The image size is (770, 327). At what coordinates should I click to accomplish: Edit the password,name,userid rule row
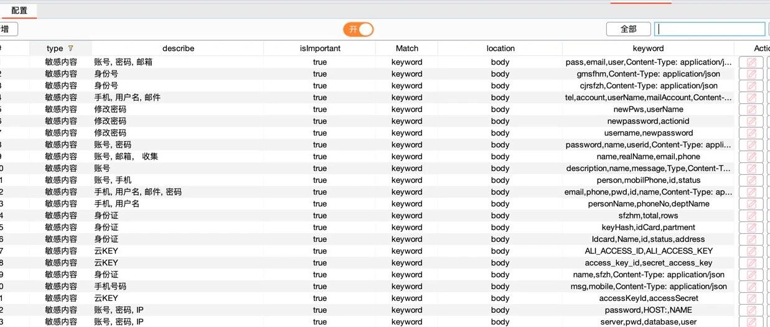(751, 145)
